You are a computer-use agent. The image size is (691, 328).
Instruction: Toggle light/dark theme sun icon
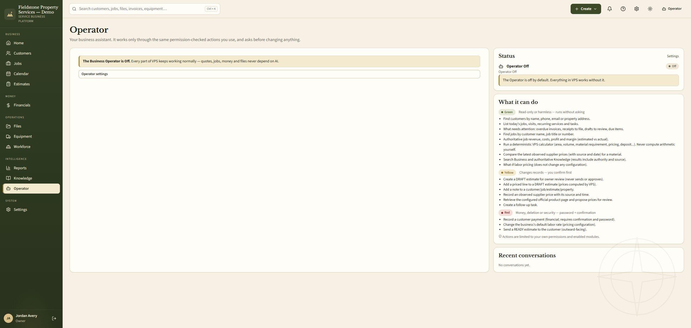[x=650, y=9]
